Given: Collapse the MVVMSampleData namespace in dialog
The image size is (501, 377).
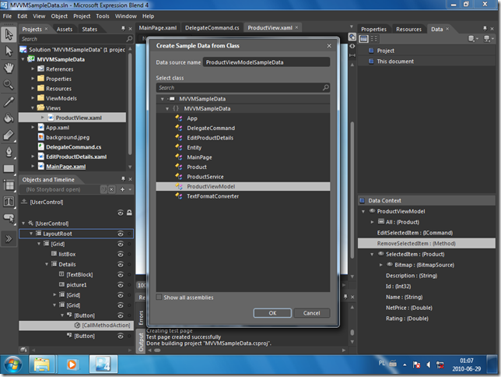Looking at the screenshot, I should (167, 109).
